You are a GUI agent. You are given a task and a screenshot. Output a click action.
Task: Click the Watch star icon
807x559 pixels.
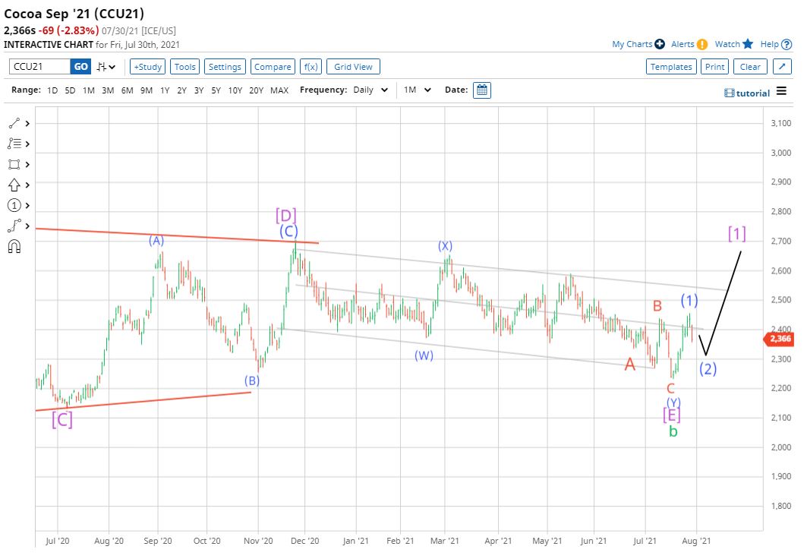[748, 44]
